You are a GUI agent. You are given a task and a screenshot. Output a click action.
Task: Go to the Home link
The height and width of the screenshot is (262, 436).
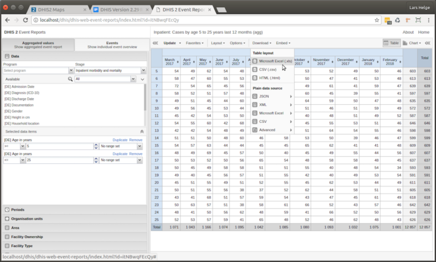[x=423, y=32]
